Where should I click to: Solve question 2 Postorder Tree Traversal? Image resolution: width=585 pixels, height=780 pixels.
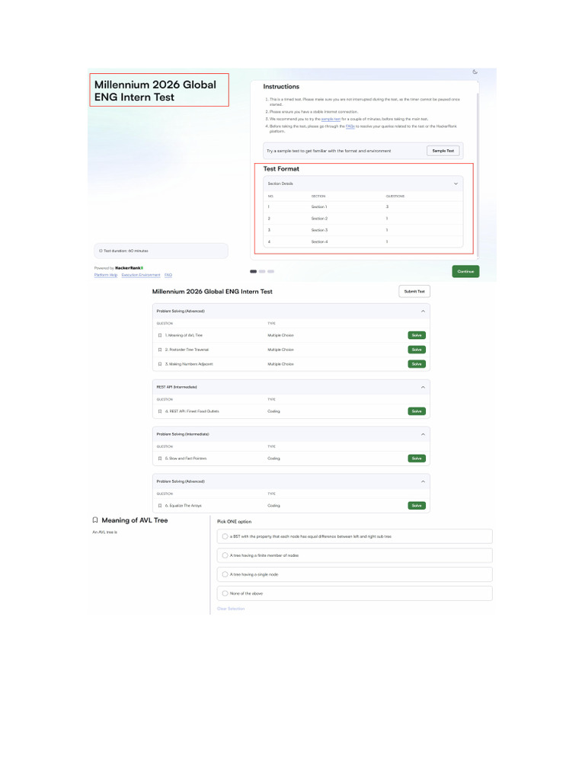pyautogui.click(x=417, y=350)
